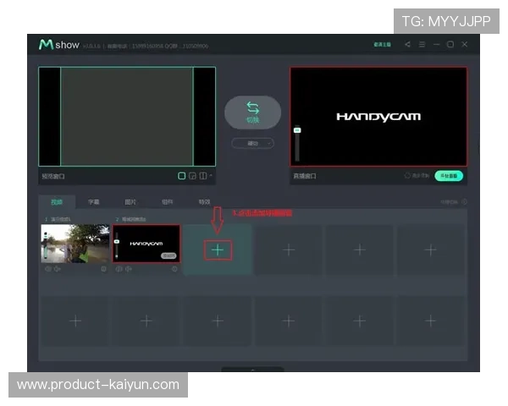
Task: Switch to the 字幕 subtitles tab
Action: tap(93, 202)
